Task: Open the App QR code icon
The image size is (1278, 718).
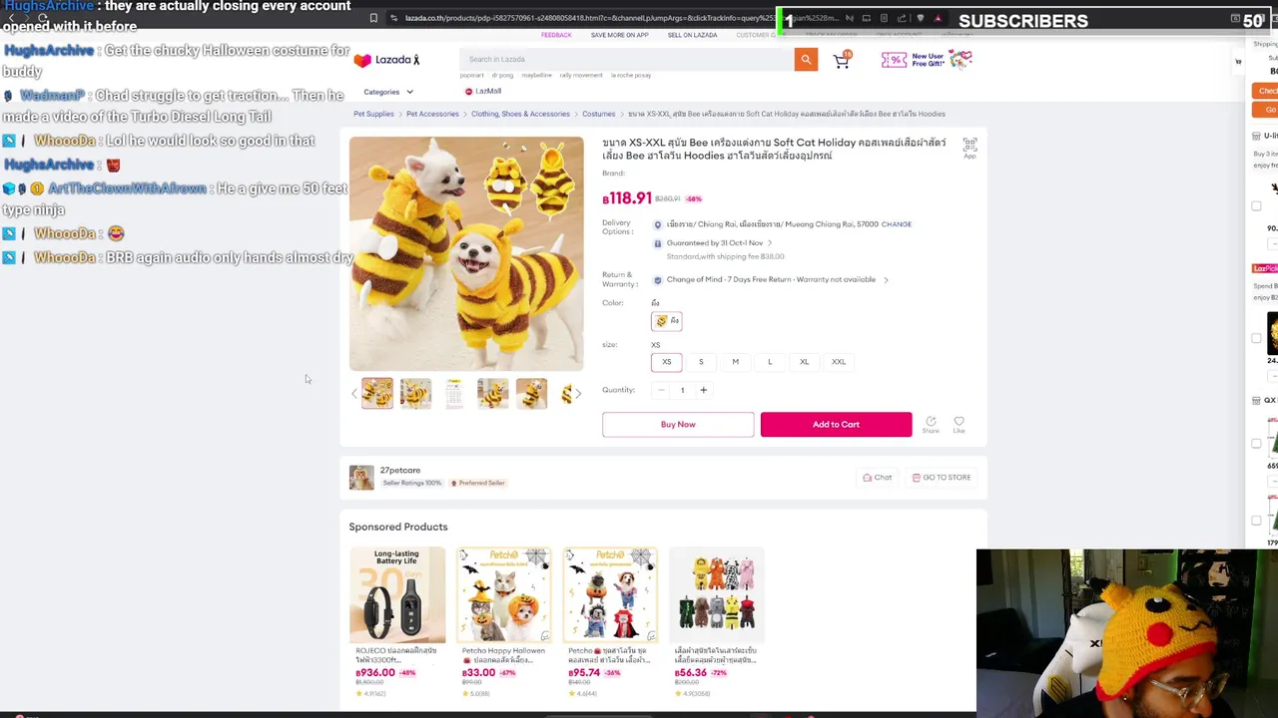Action: 969,149
